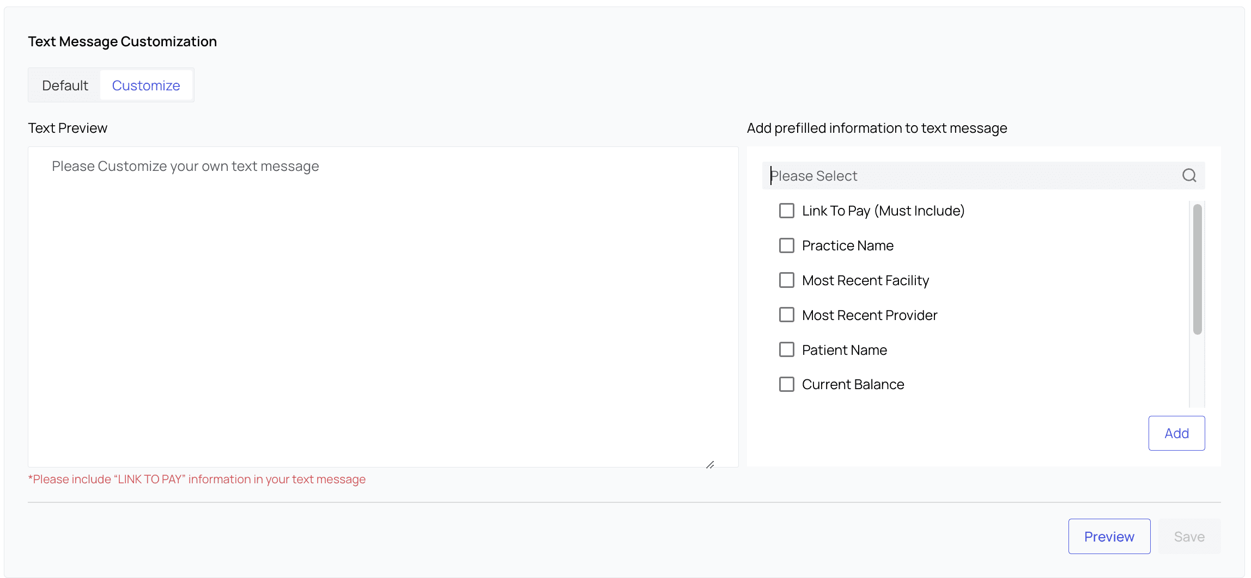1251x578 pixels.
Task: Tick the Practice Name checkbox
Action: pyautogui.click(x=786, y=245)
